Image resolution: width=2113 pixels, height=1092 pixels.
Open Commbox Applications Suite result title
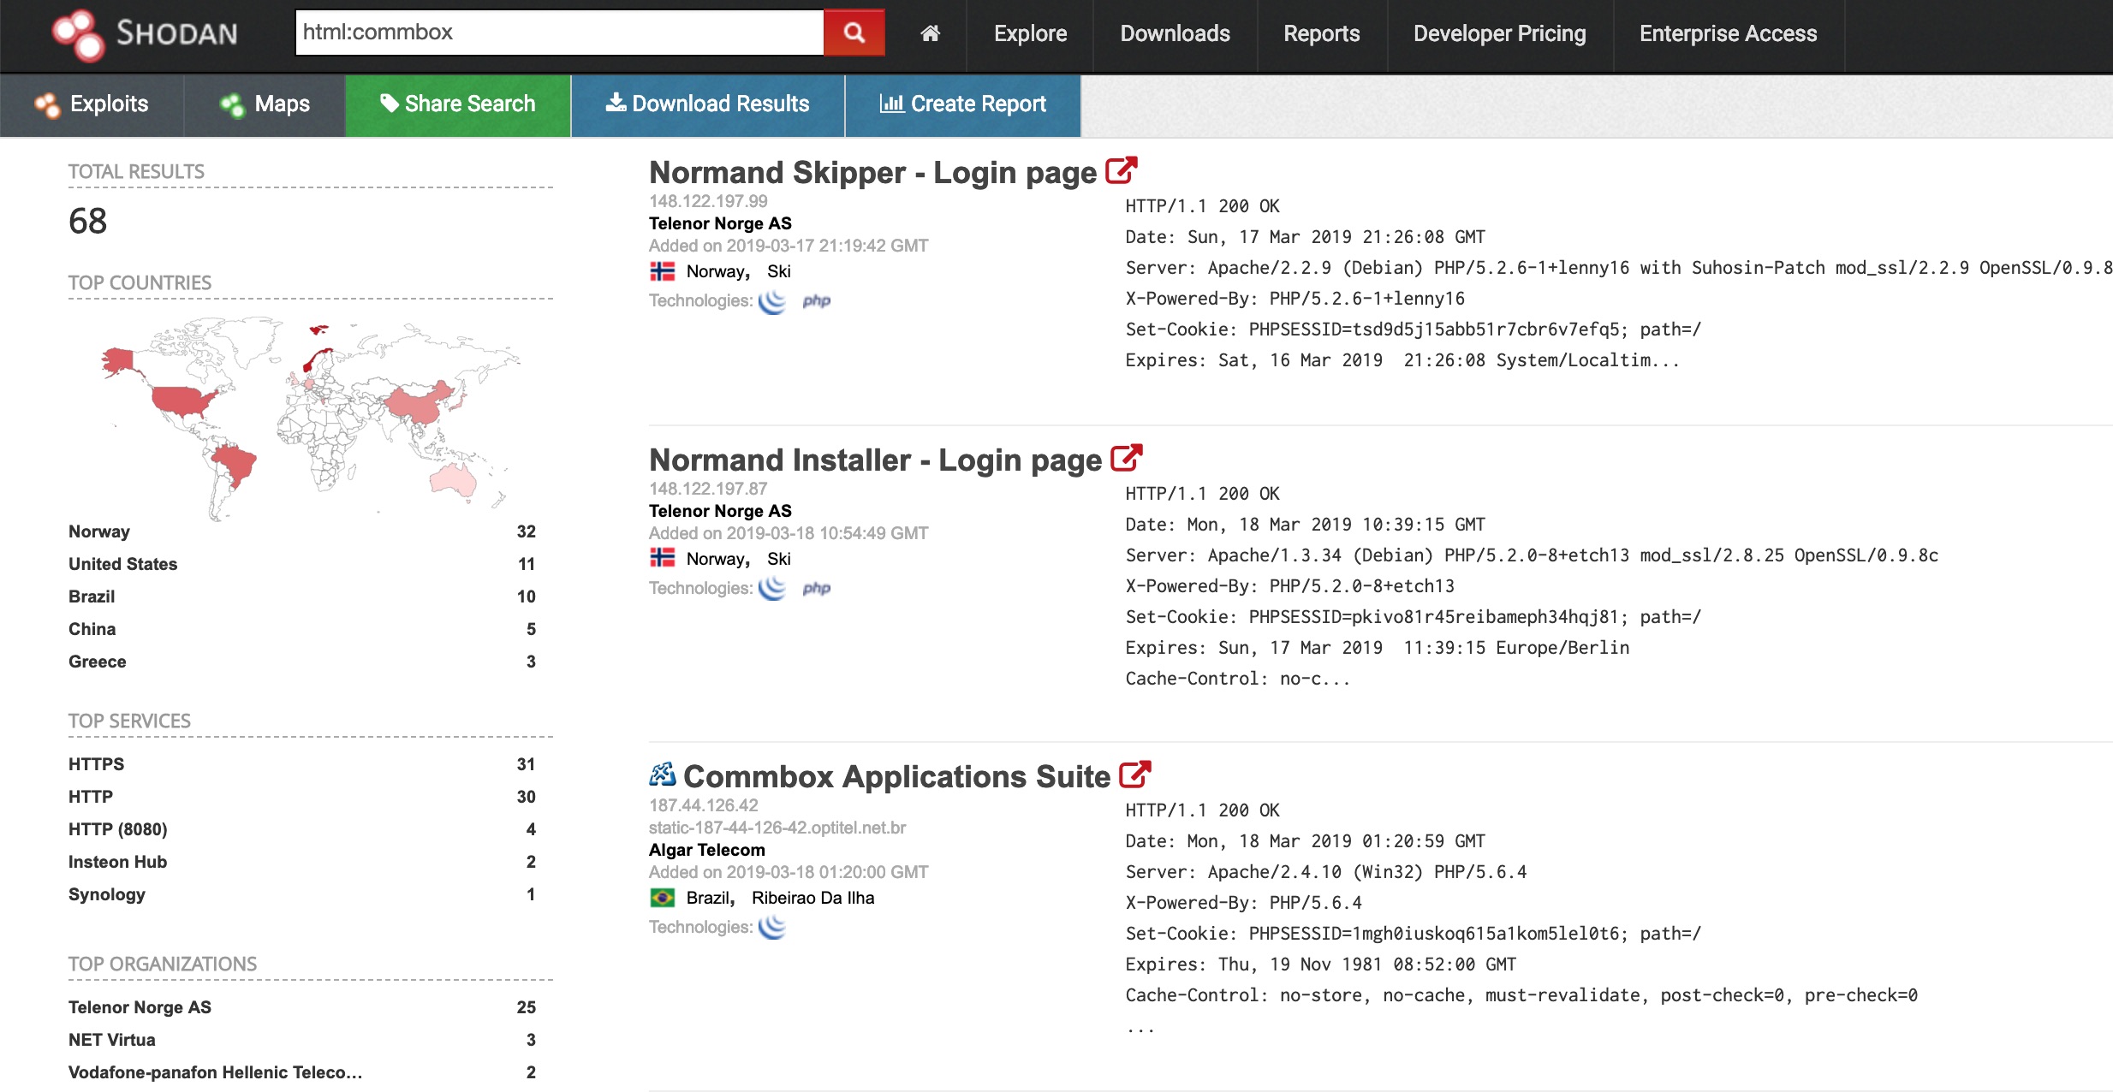click(x=896, y=777)
